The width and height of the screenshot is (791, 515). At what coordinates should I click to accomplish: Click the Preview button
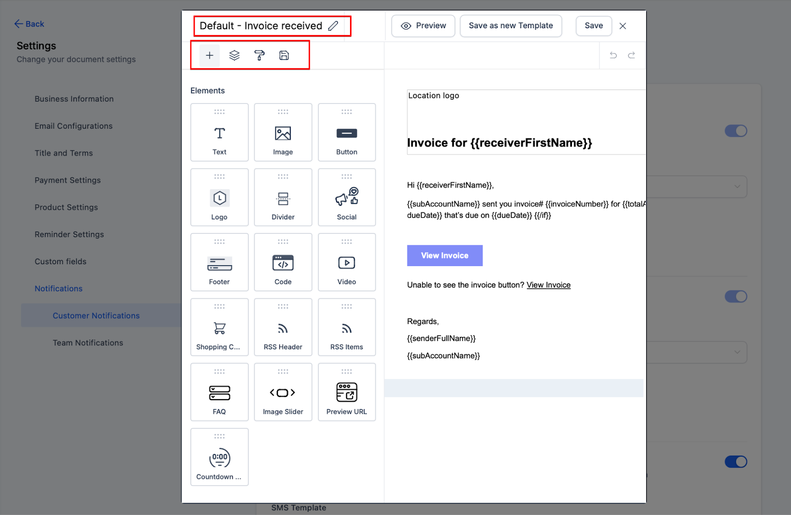(423, 26)
